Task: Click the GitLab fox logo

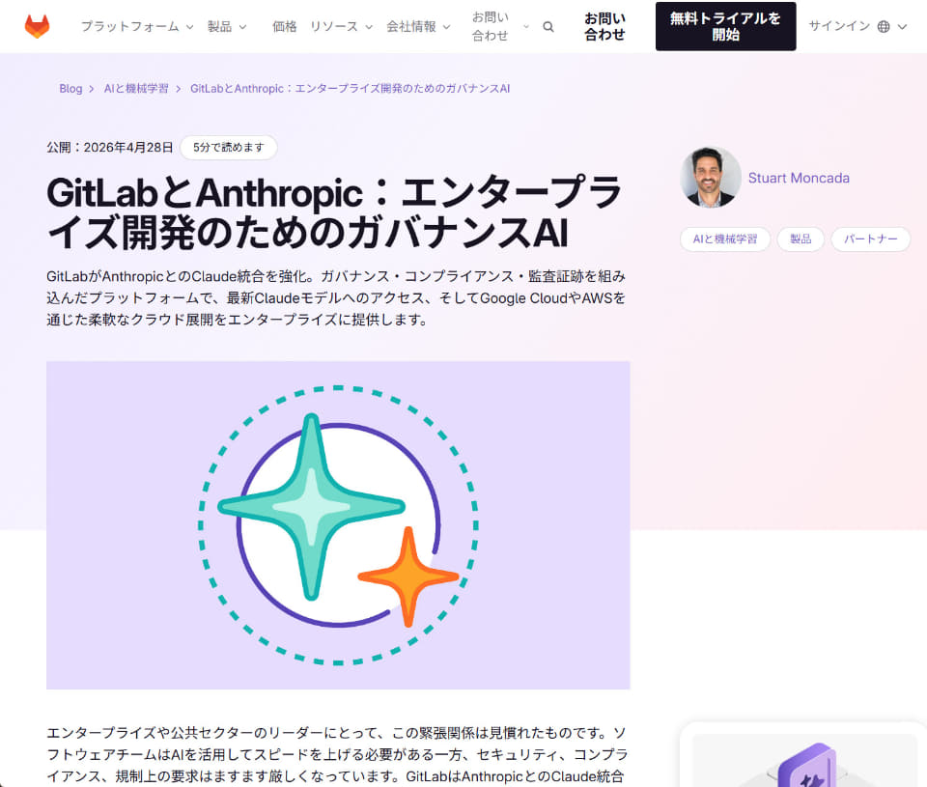Action: pos(37,27)
